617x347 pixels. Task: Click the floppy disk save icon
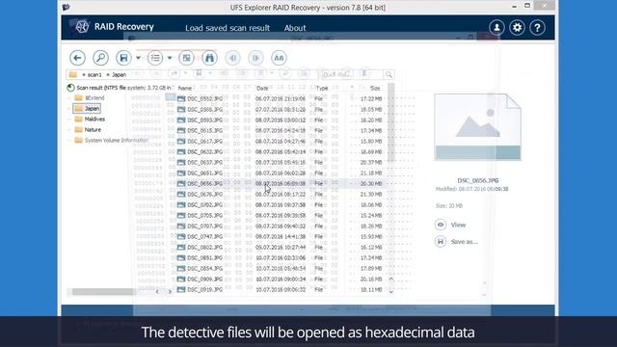(x=123, y=58)
